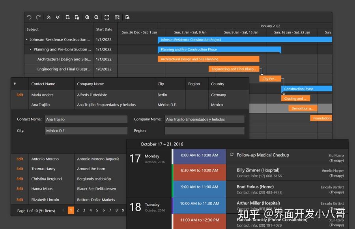Image resolution: width=355 pixels, height=229 pixels.
Task: Click Ana Trujillo row in contacts grid
Action: [130, 105]
